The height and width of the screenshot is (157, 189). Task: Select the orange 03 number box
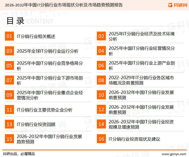[x=9, y=51]
